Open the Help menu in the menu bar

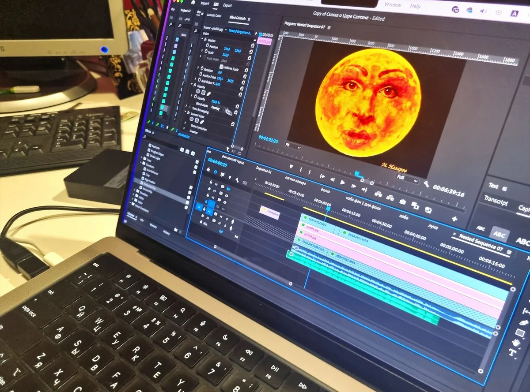coord(415,6)
